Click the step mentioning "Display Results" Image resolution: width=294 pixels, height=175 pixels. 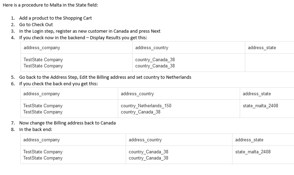coord(85,37)
